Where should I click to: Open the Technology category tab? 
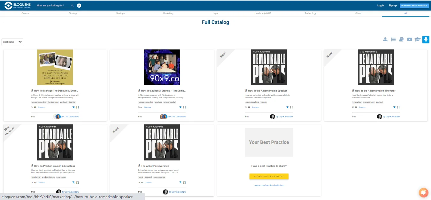(x=311, y=13)
